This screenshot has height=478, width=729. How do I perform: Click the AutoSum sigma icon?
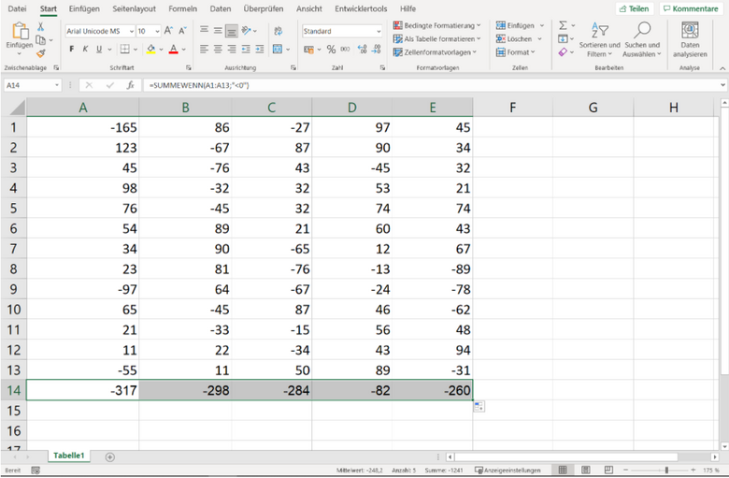click(563, 25)
